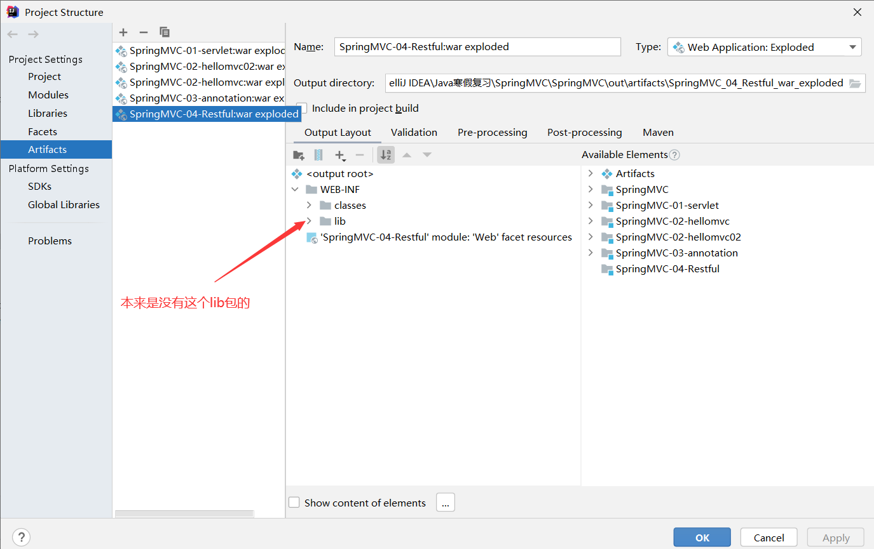Open the help icon next to Available Elements
Viewport: 874px width, 549px height.
tap(674, 154)
